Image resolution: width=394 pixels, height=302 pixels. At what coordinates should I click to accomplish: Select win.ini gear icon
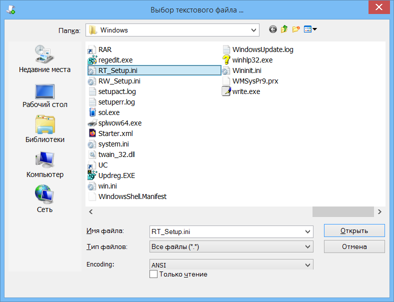[x=91, y=186]
